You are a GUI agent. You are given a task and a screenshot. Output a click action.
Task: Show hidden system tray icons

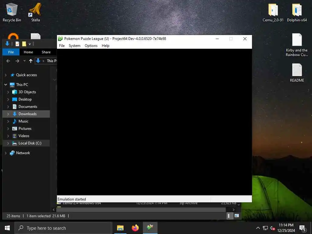258,228
